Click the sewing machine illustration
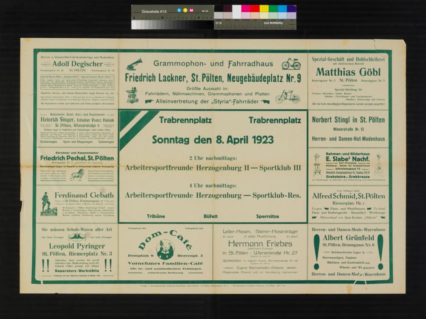This screenshot has width=426, height=319. [x=133, y=95]
